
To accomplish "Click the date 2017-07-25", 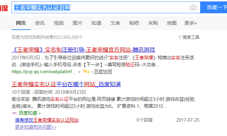I will (188, 120).
